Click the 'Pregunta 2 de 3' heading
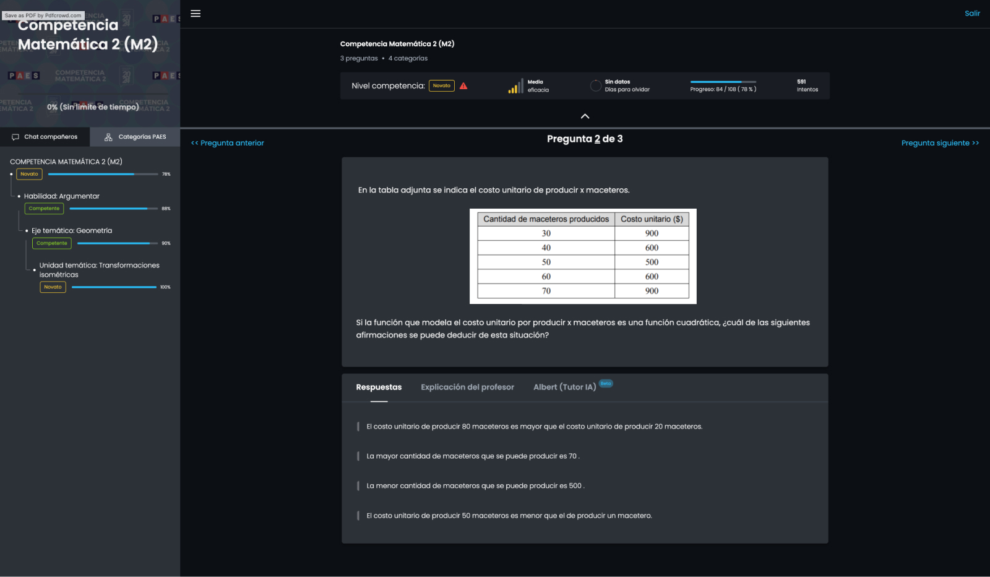The height and width of the screenshot is (577, 990). 585,139
